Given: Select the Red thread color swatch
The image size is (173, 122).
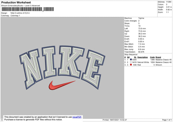Looking at the screenshot, I should (x=131, y=65).
